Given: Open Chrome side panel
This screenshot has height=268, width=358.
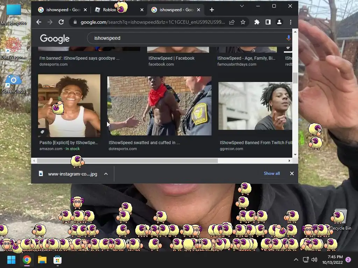Looking at the screenshot, I should point(268,22).
